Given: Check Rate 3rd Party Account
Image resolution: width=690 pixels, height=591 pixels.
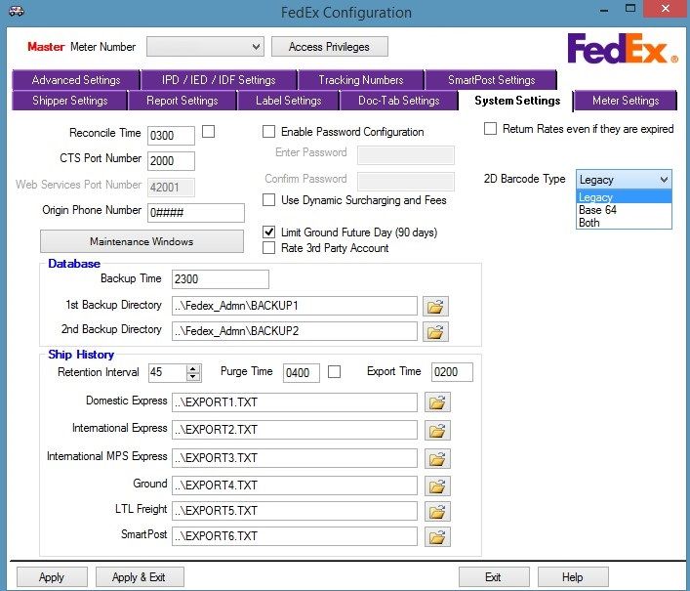Looking at the screenshot, I should 268,248.
